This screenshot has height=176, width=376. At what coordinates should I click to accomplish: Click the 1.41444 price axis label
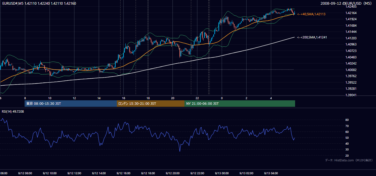coord(351,32)
